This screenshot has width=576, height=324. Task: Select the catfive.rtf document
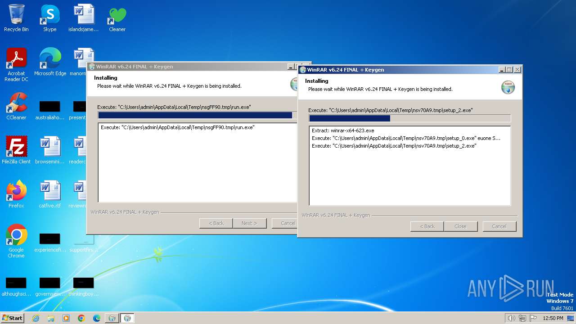(50, 195)
